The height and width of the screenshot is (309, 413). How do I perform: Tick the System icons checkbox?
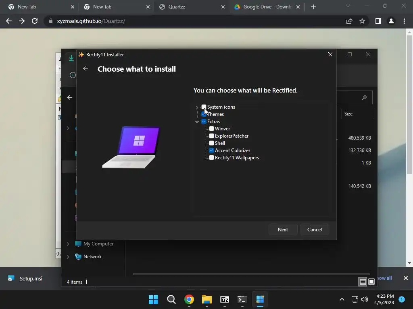204,107
